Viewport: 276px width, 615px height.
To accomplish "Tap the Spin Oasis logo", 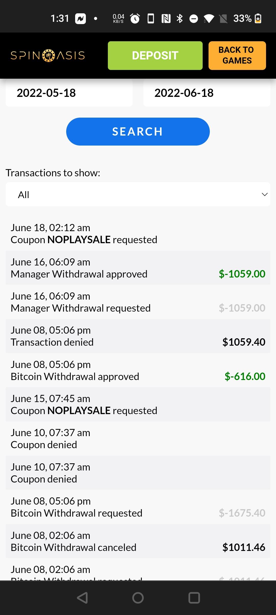I will pyautogui.click(x=48, y=56).
